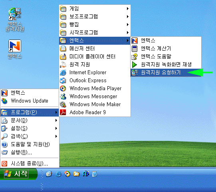Image resolution: width=216 pixels, height=192 pixels.
Task: Click the Windows Update icon
Action: 4,101
